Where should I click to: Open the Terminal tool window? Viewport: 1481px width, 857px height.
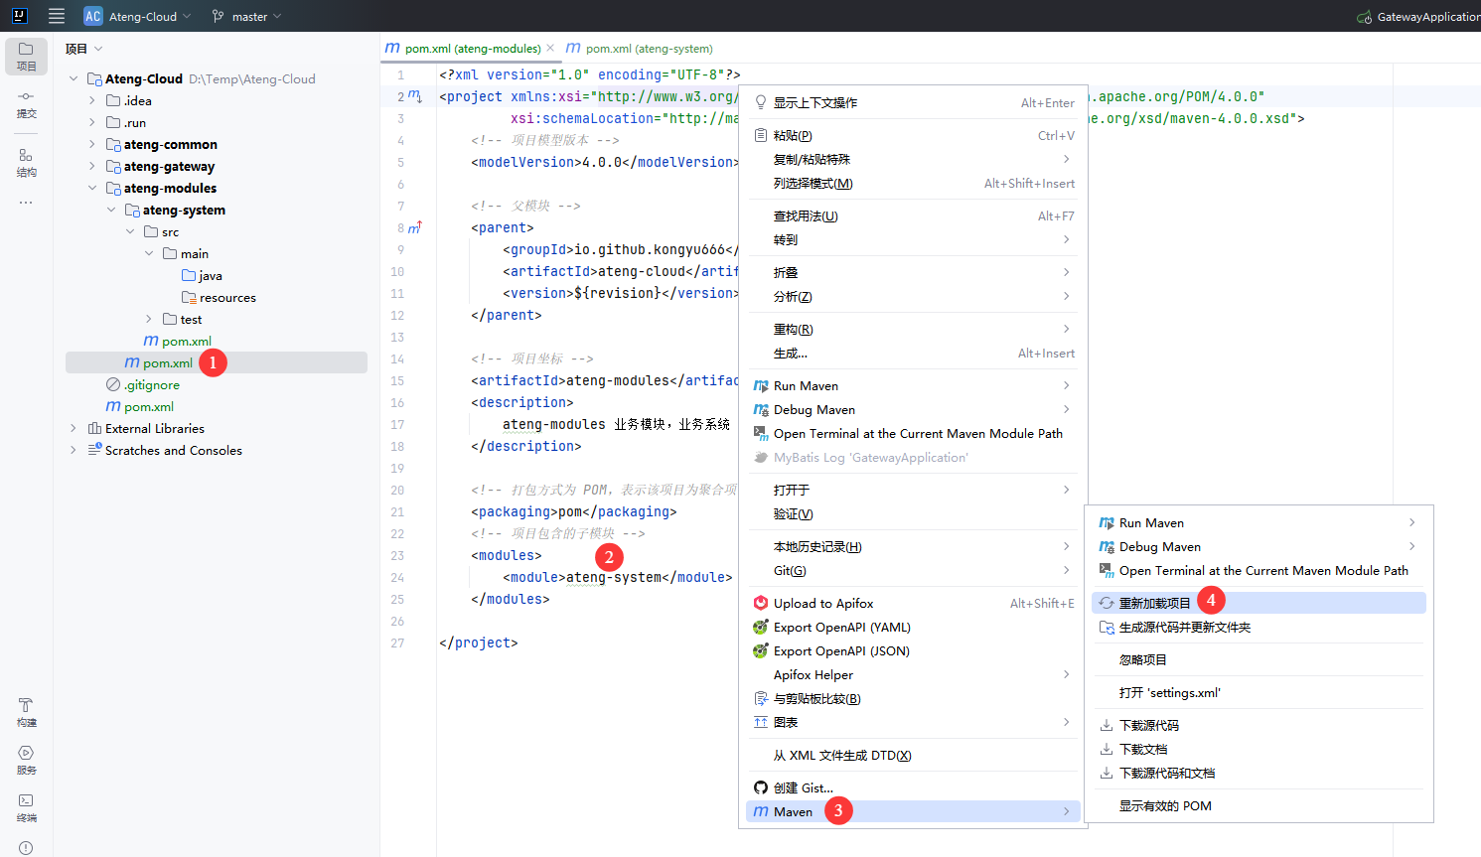click(x=27, y=807)
